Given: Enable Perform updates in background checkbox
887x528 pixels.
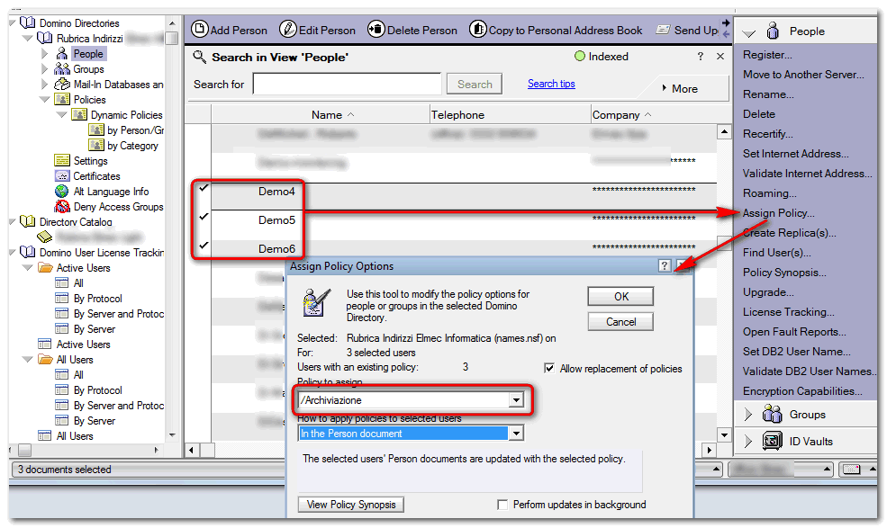Looking at the screenshot, I should (502, 505).
